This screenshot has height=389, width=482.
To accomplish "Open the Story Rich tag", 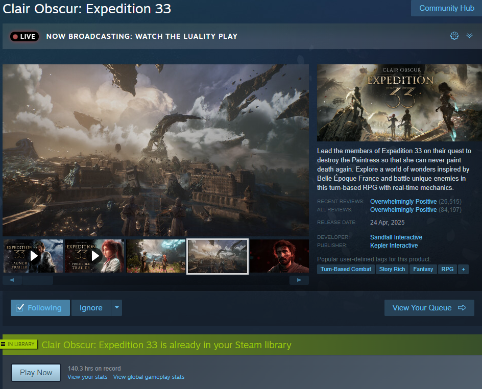I will click(x=392, y=269).
